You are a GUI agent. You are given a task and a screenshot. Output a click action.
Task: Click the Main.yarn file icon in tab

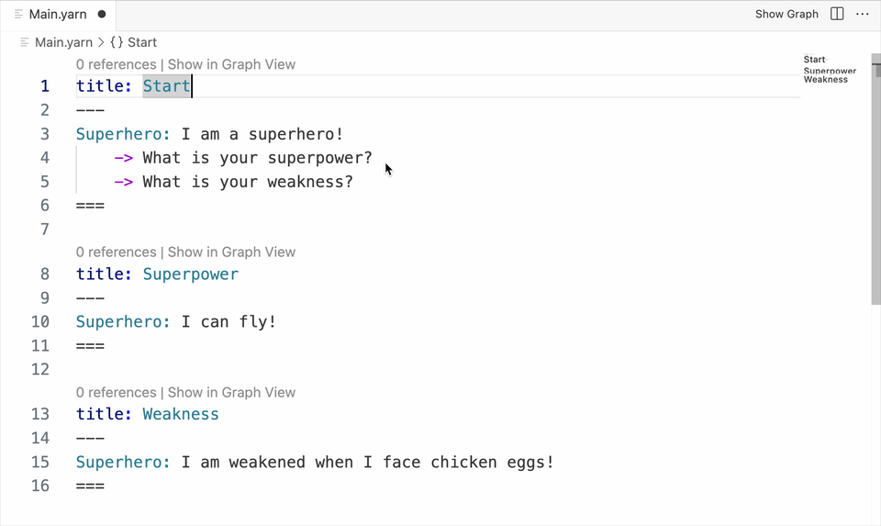coord(19,15)
